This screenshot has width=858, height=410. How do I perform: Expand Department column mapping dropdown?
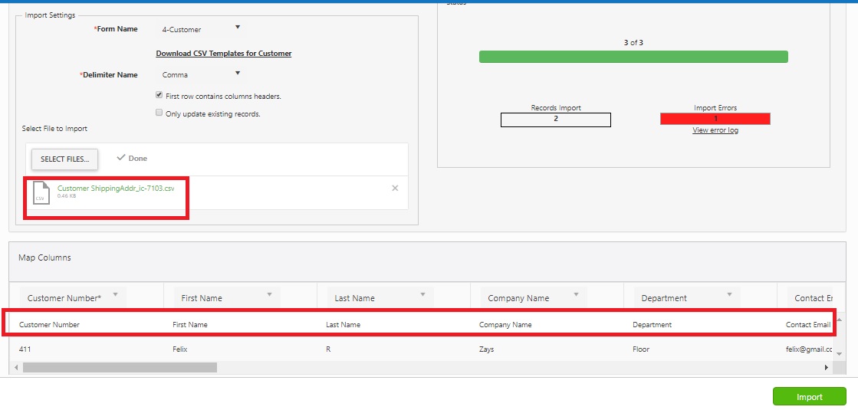pos(729,295)
